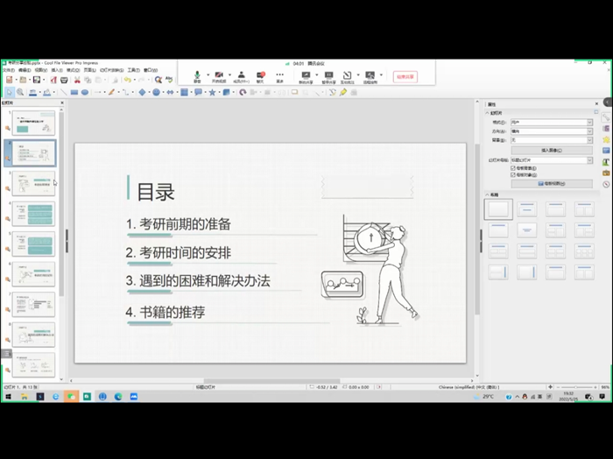This screenshot has width=613, height=459.
Task: Open the 工具 menu
Action: 133,70
